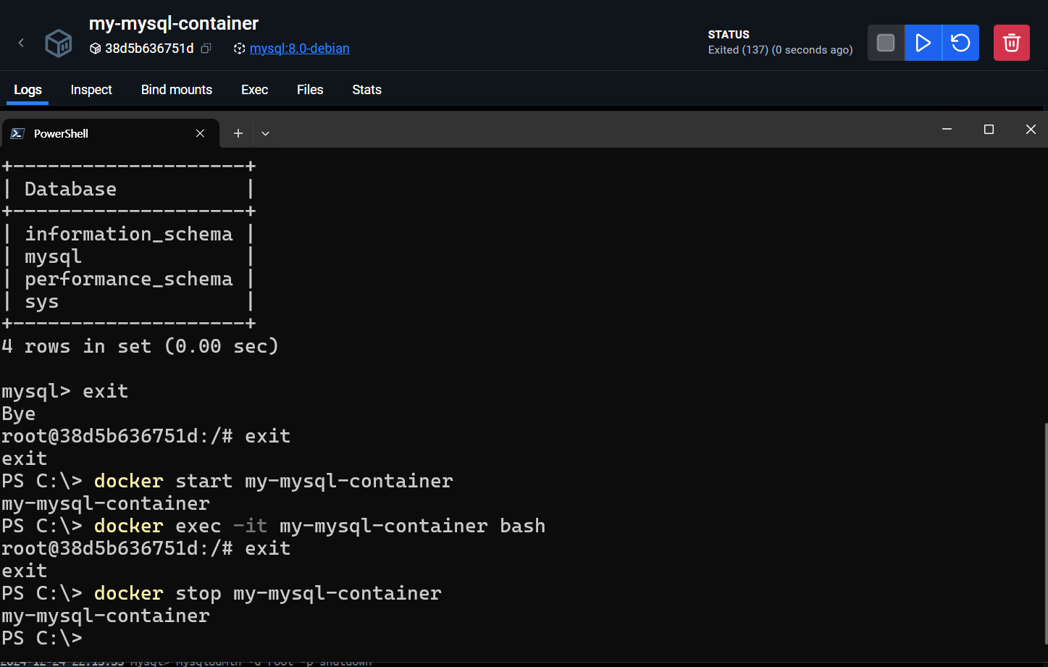
Task: Copy container ID 38d5b636751d
Action: coord(206,49)
